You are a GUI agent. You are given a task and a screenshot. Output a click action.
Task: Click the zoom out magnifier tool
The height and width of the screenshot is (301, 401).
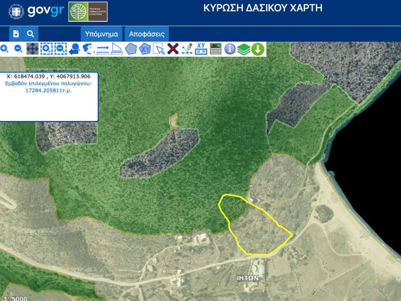[x=18, y=49]
